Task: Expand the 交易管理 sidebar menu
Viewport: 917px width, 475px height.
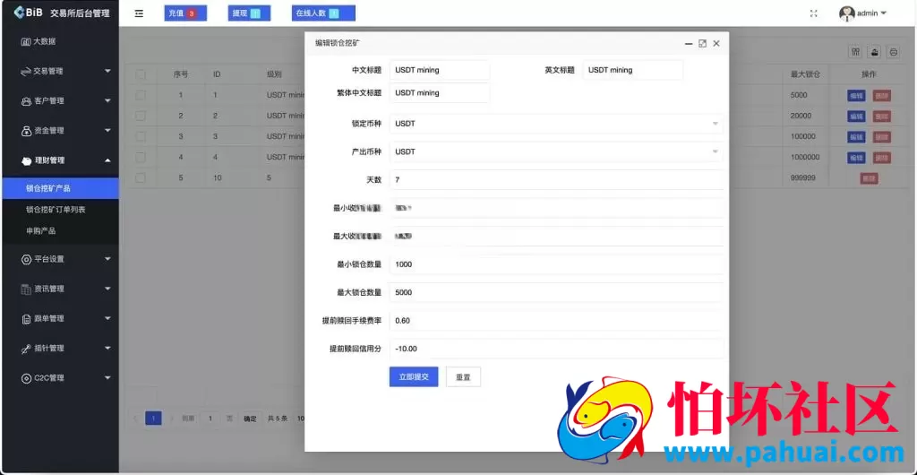Action: pyautogui.click(x=107, y=72)
